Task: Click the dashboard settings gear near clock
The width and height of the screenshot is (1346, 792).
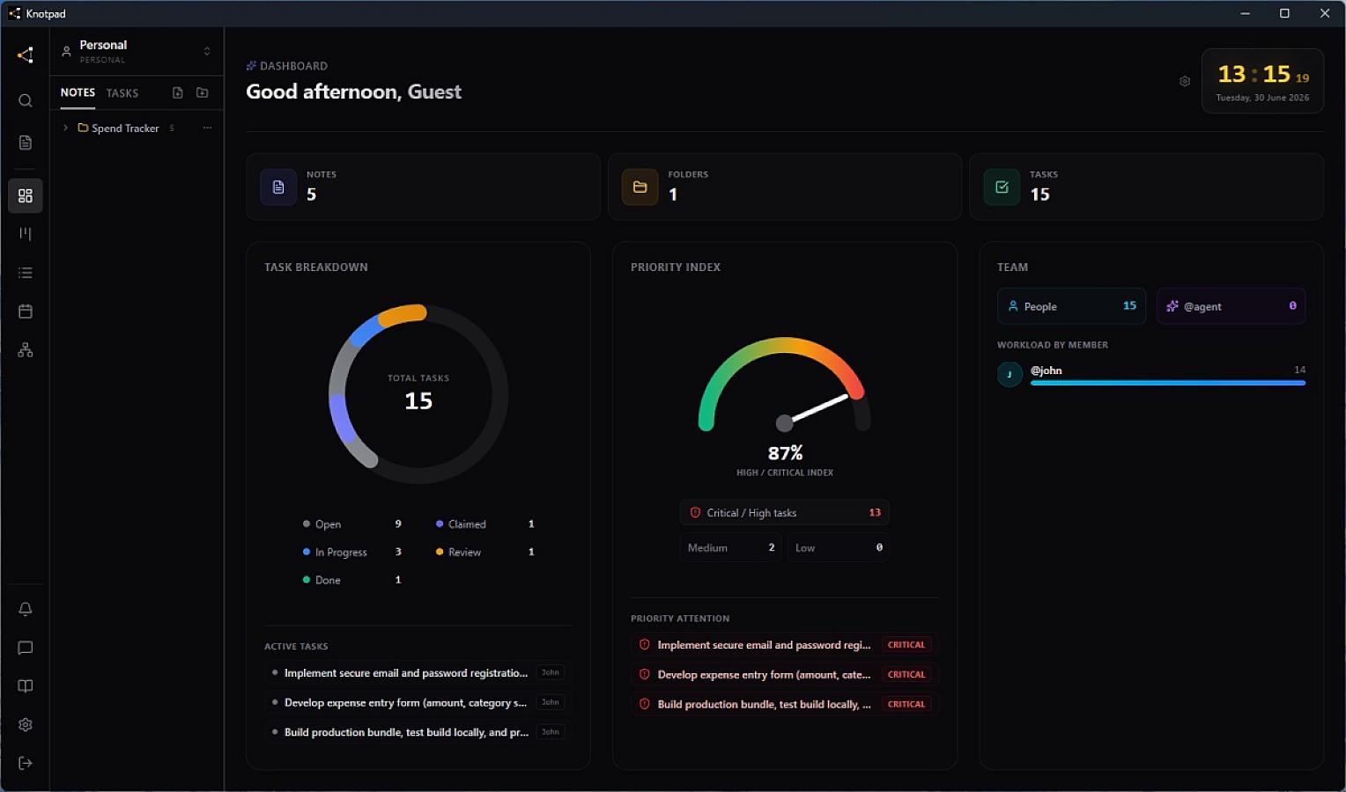Action: coord(1185,81)
